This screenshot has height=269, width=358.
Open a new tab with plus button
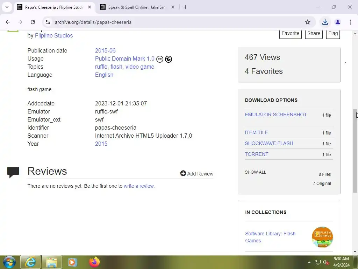(x=185, y=7)
